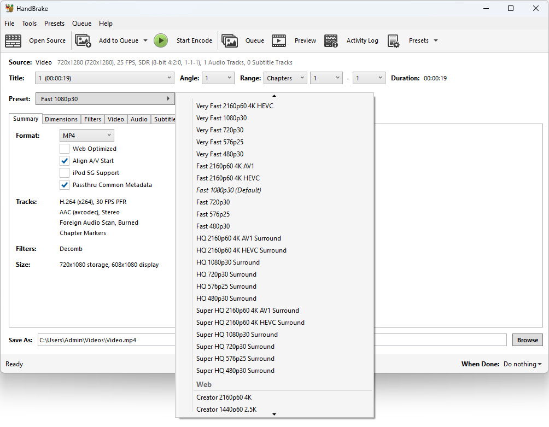Switch to the Summary tab
Viewport: 549px width, 427px height.
tap(26, 119)
